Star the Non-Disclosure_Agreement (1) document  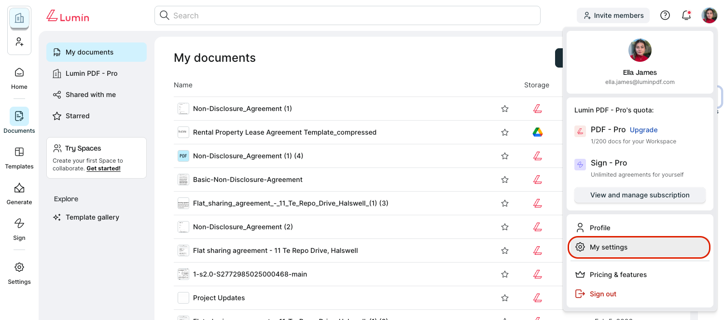tap(505, 109)
